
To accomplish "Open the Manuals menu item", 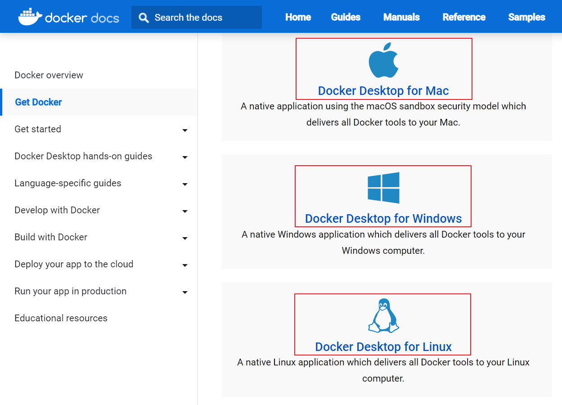I will pyautogui.click(x=401, y=17).
